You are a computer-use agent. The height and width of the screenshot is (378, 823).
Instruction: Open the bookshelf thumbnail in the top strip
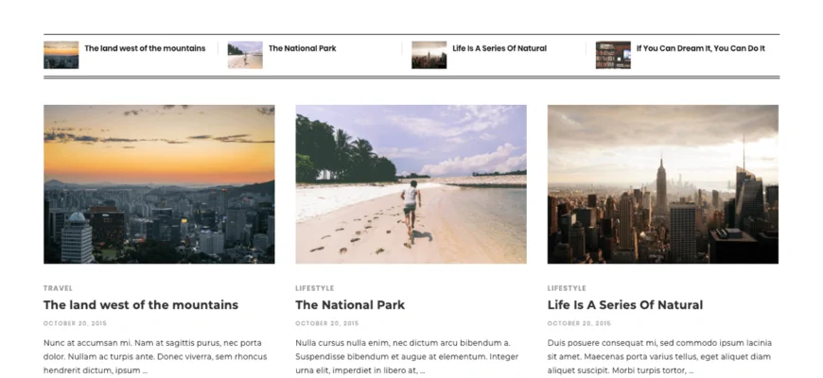[613, 55]
